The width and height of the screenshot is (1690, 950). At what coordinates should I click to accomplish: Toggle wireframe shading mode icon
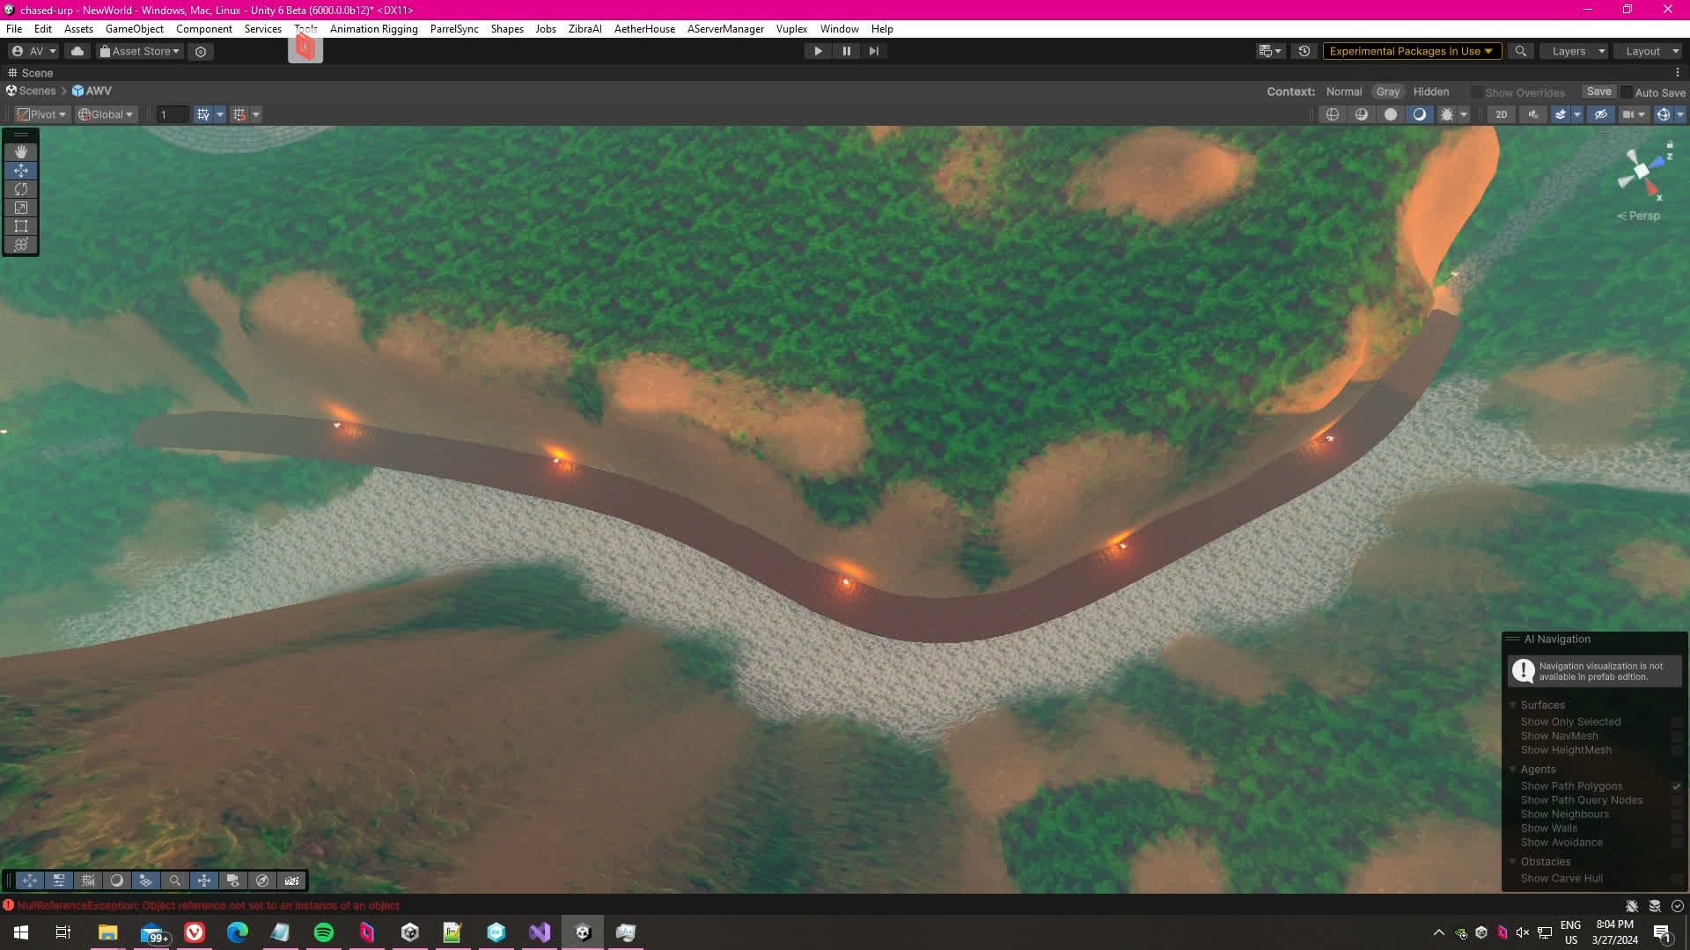(1333, 114)
